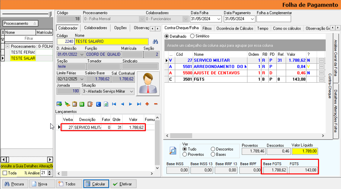Click the Calcular button

[x=96, y=184]
